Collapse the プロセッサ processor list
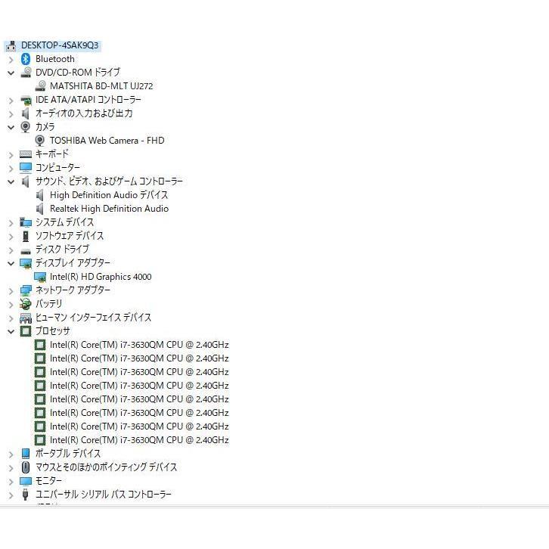 [x=11, y=331]
